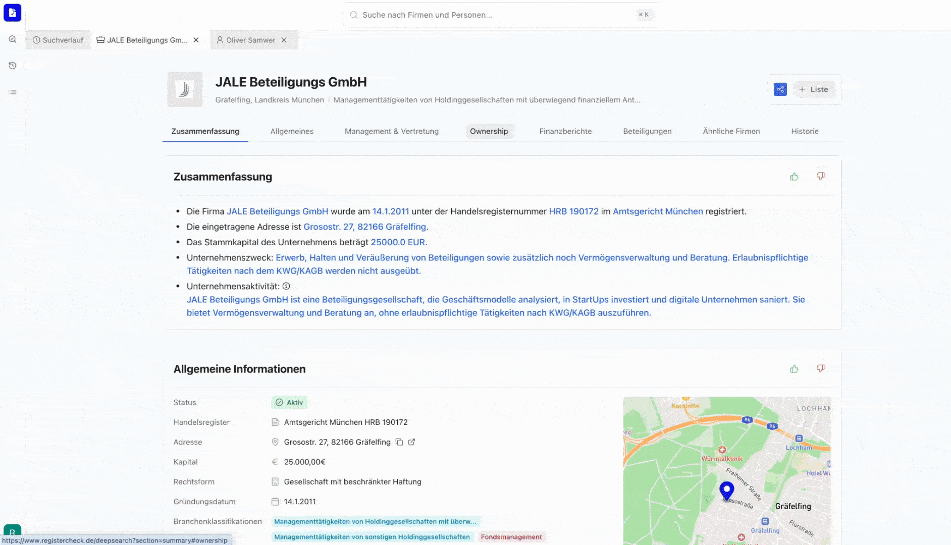Open the Finanzberichte section tab
The height and width of the screenshot is (545, 951).
(x=565, y=131)
